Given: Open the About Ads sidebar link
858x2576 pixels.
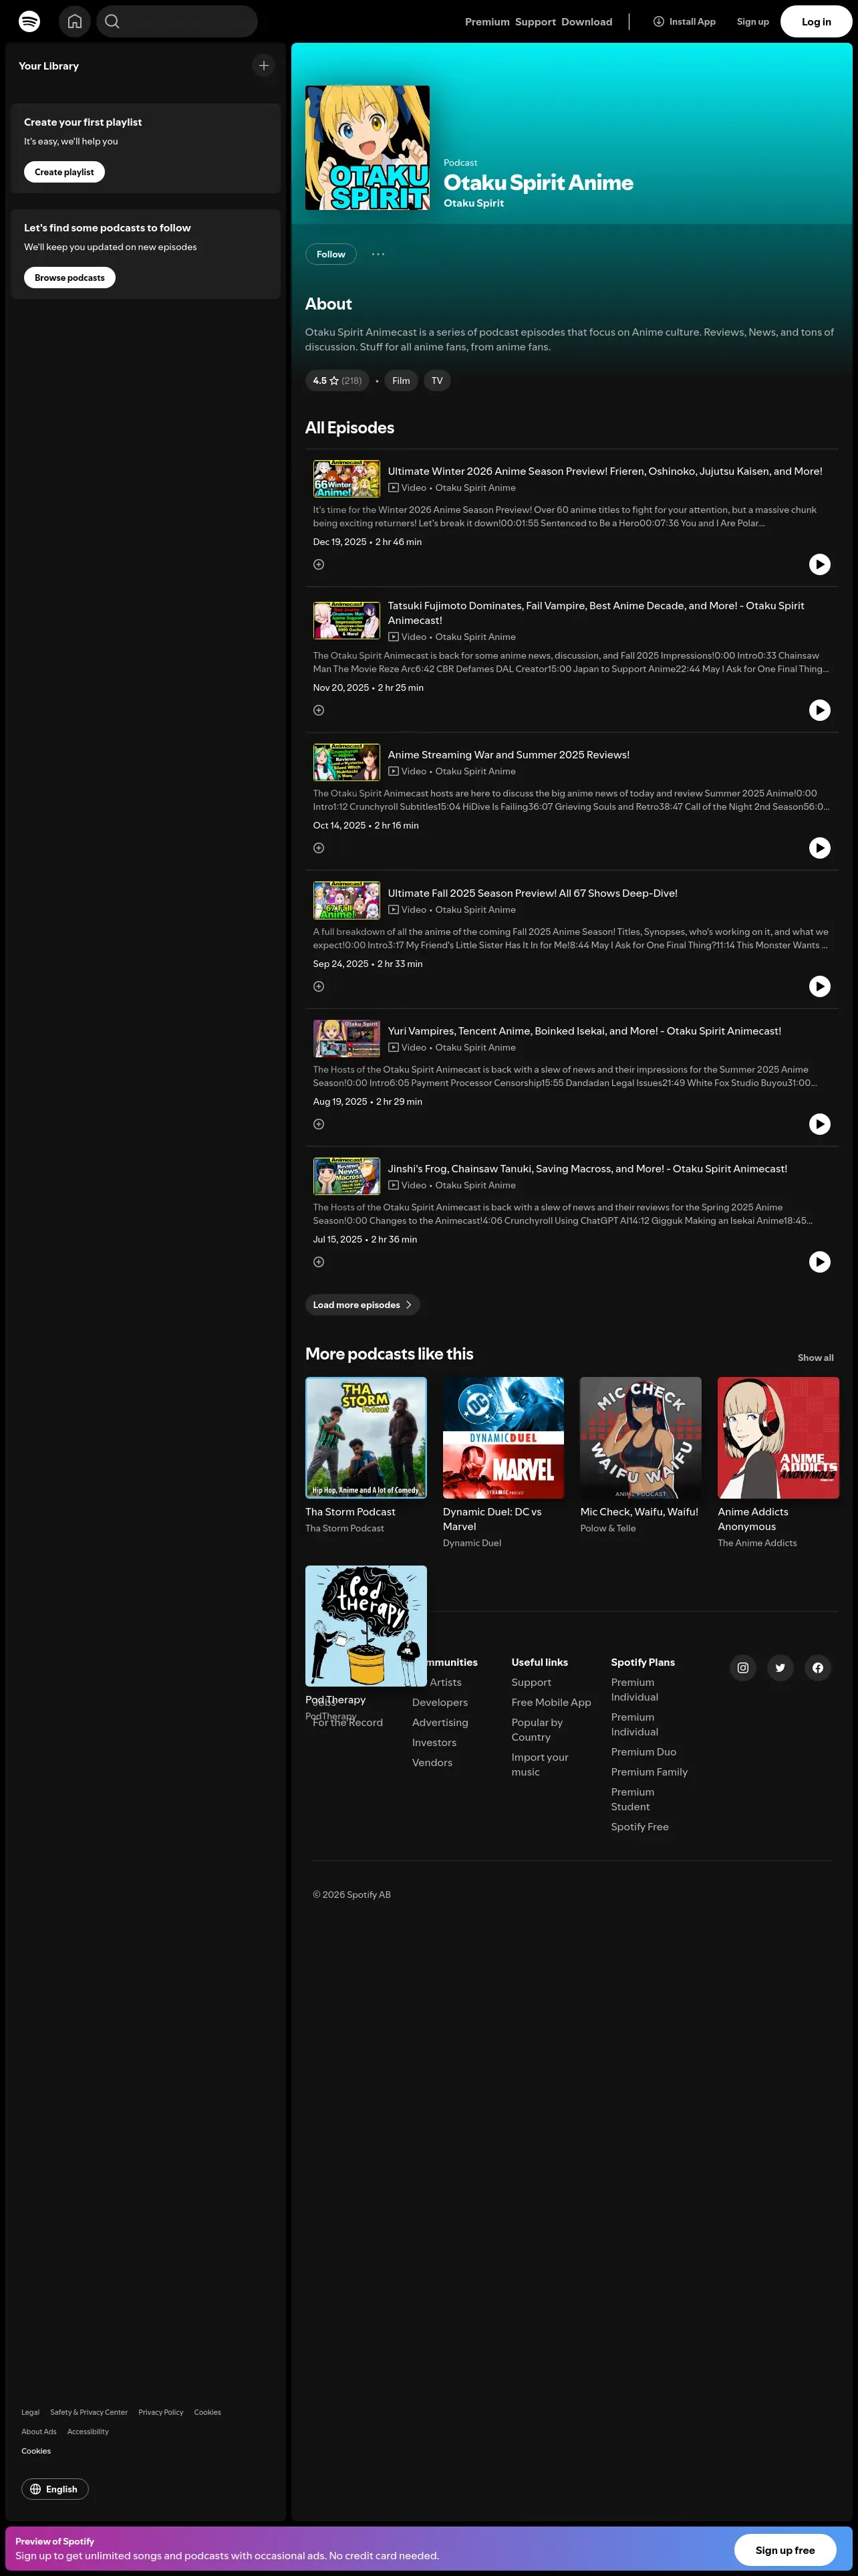Looking at the screenshot, I should coord(39,2431).
